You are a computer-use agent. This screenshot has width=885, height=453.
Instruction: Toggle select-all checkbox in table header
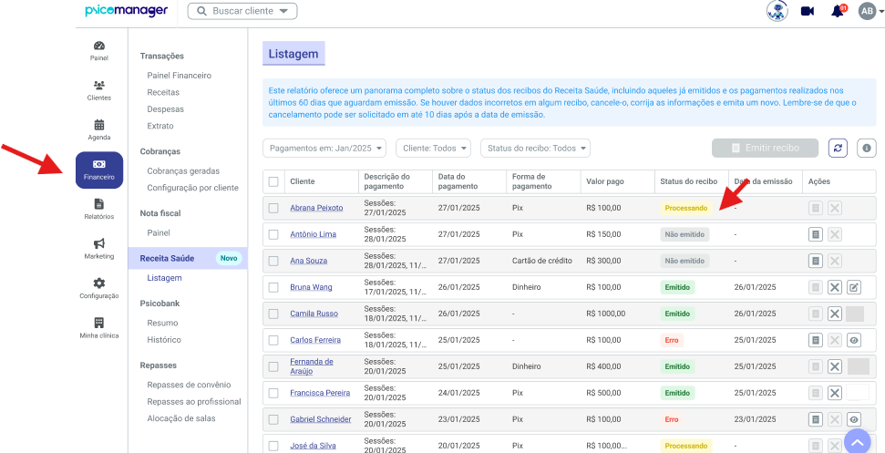point(273,181)
